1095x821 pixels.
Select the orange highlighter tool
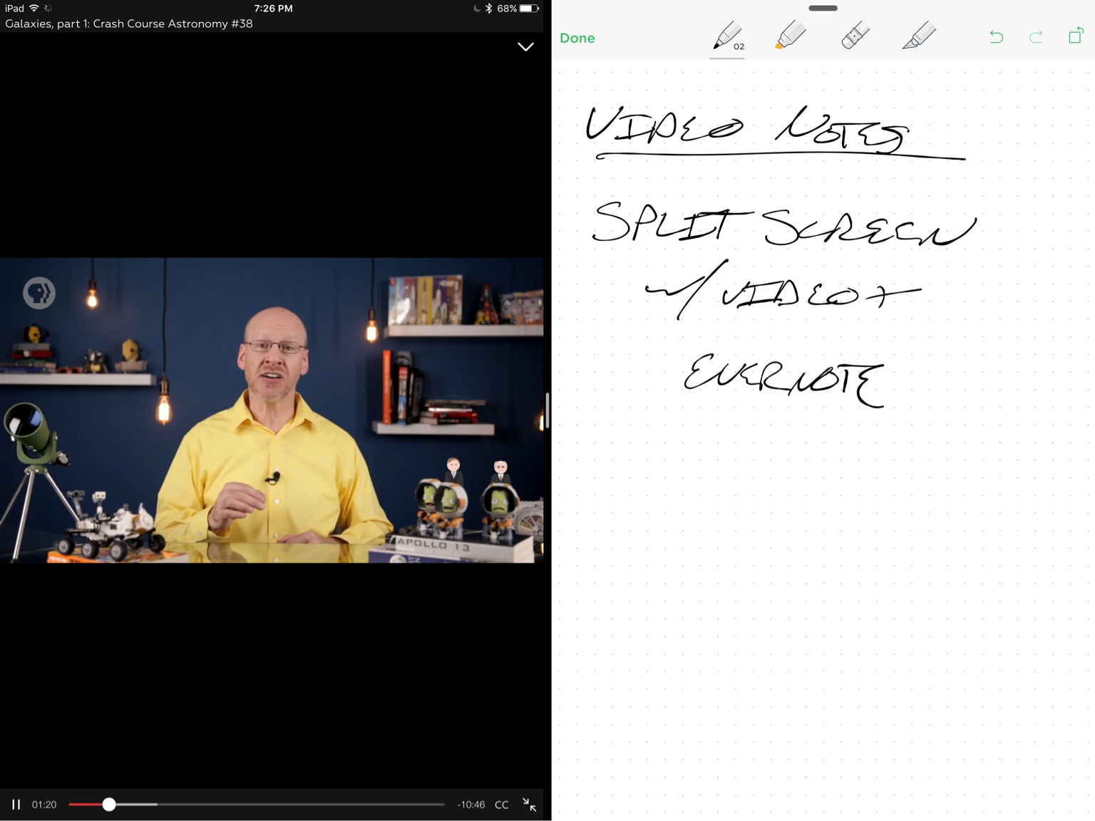tap(790, 36)
